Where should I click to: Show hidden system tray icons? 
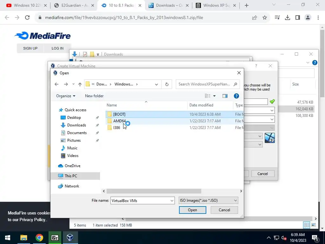(269, 238)
